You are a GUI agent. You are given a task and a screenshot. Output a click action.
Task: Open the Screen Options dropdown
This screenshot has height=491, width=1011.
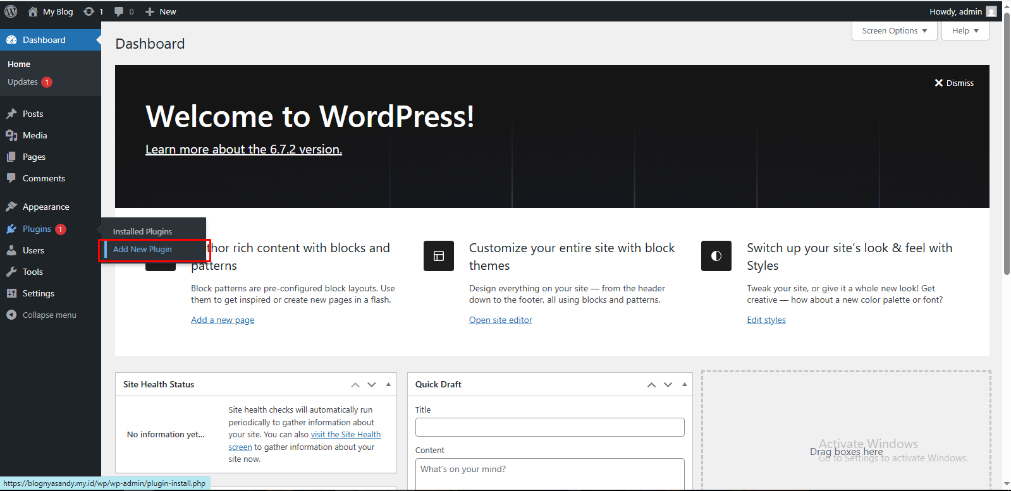click(x=895, y=30)
